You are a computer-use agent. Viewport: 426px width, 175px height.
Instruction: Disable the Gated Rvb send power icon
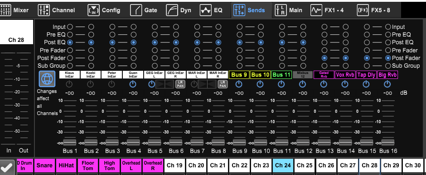(x=324, y=84)
